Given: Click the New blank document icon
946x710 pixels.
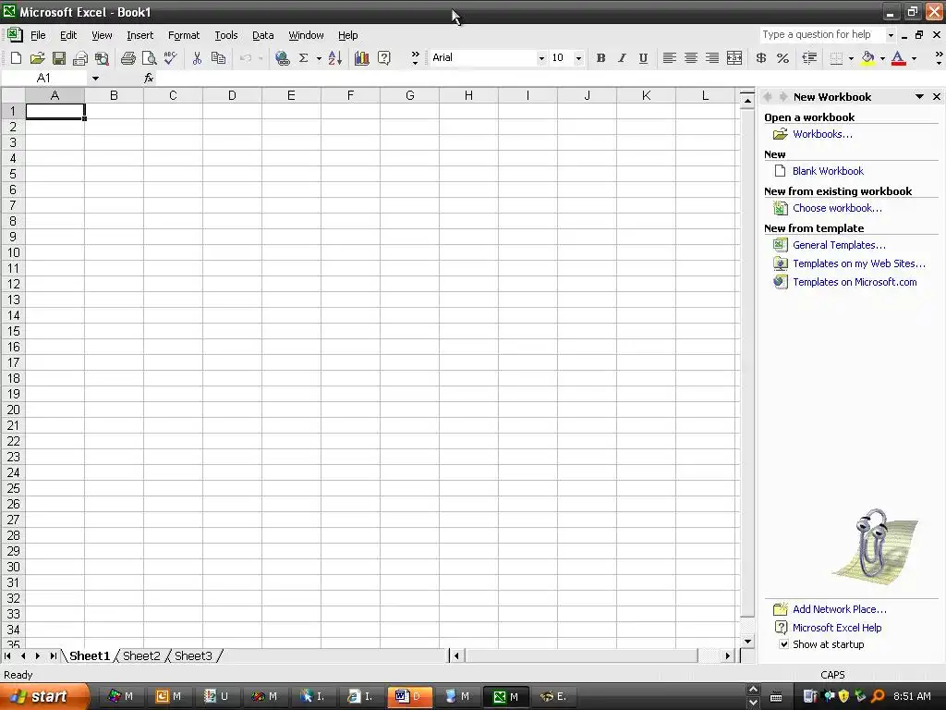Looking at the screenshot, I should pyautogui.click(x=17, y=58).
